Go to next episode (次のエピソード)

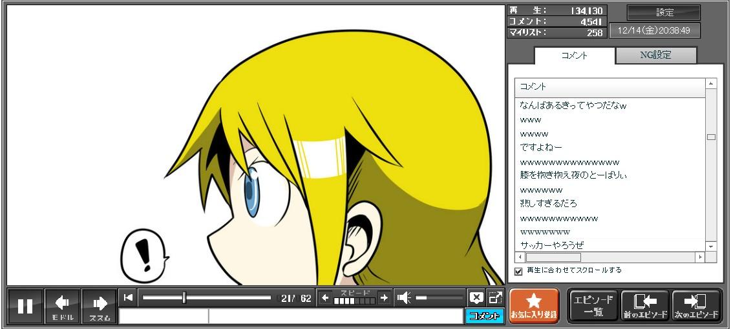pos(697,306)
